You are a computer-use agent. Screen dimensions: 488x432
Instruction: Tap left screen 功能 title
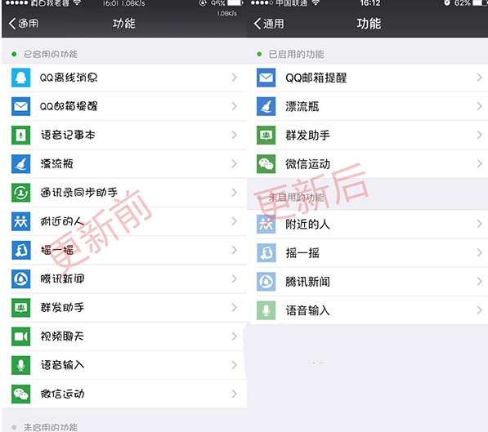click(x=124, y=24)
